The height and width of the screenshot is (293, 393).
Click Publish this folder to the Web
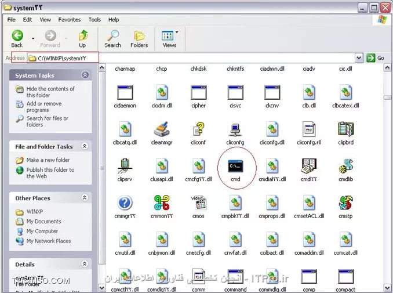click(x=50, y=173)
